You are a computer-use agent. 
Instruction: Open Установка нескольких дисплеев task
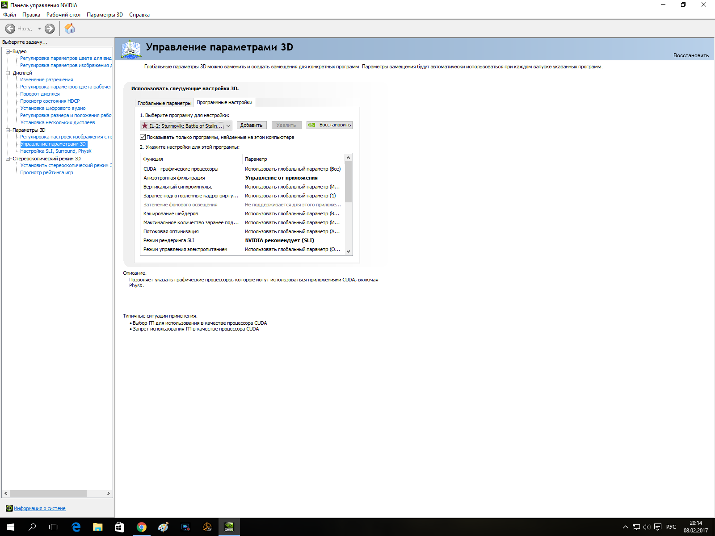point(58,122)
